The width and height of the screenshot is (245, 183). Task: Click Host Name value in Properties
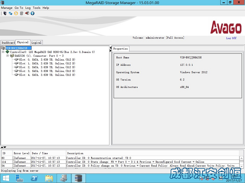[191, 57]
